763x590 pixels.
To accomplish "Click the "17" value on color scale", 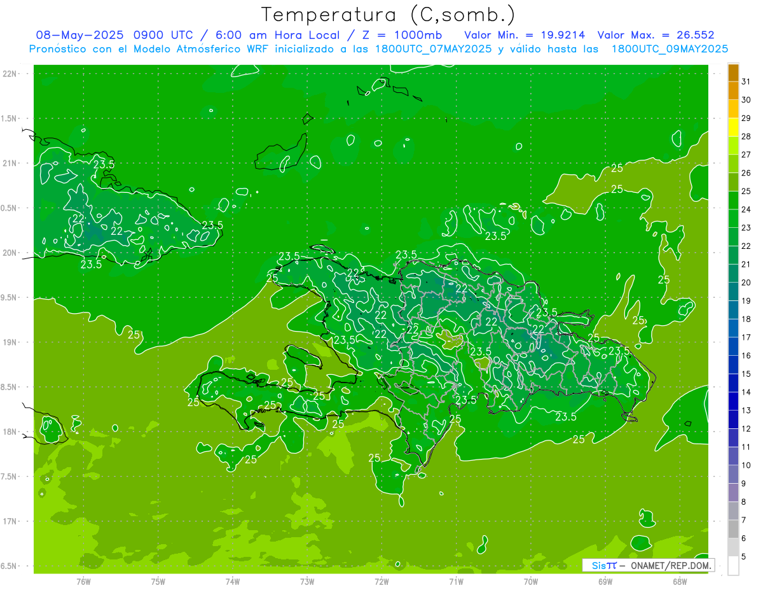I will 746,337.
